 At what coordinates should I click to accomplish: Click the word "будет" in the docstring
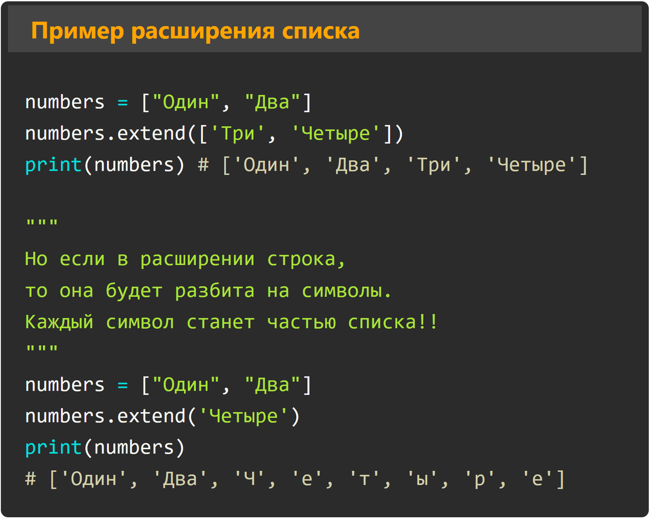pyautogui.click(x=134, y=291)
